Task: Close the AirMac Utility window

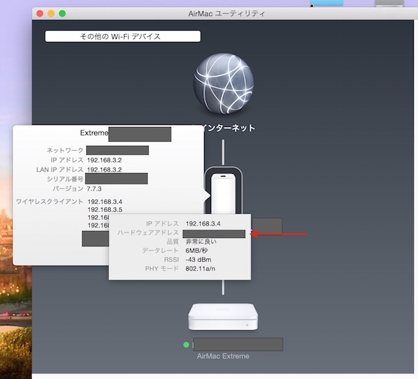Action: tap(39, 13)
